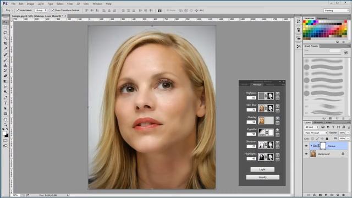Open the Window menu
The image size is (352, 198).
pyautogui.click(x=97, y=4)
